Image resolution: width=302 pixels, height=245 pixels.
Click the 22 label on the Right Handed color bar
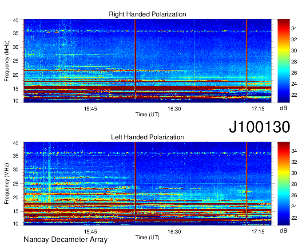coord(294,95)
